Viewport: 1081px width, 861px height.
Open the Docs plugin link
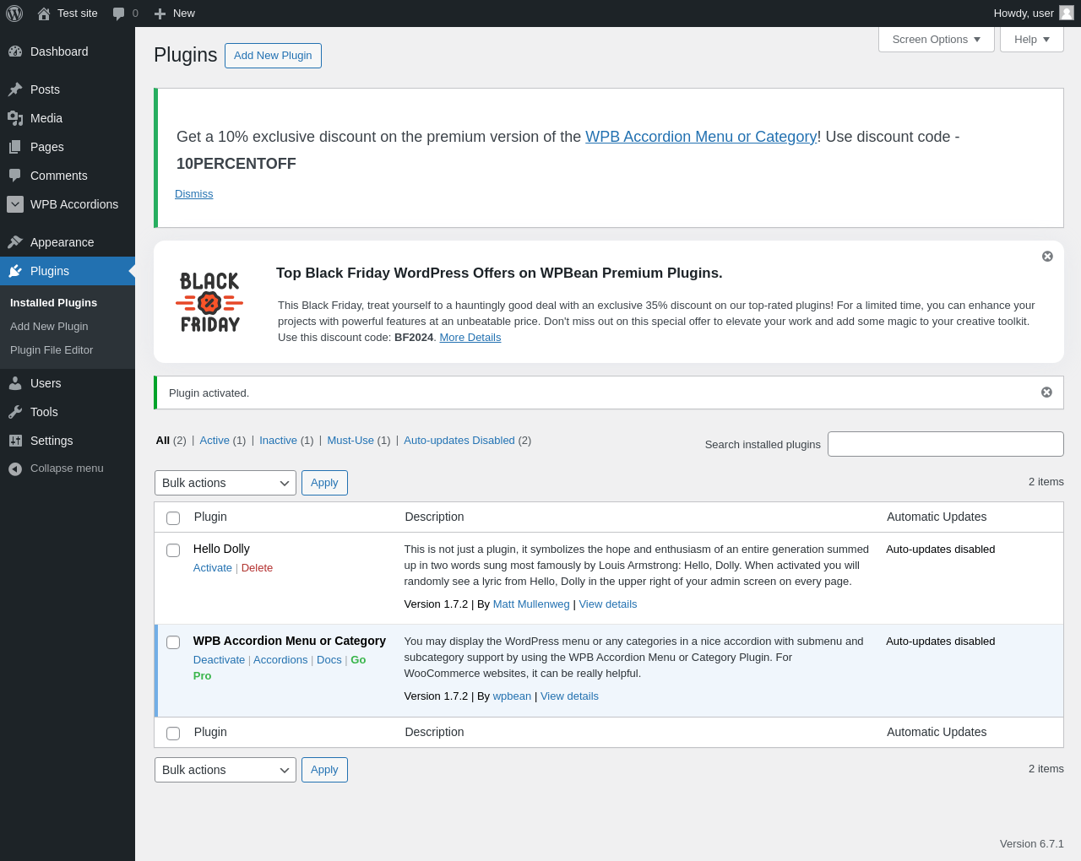point(329,660)
